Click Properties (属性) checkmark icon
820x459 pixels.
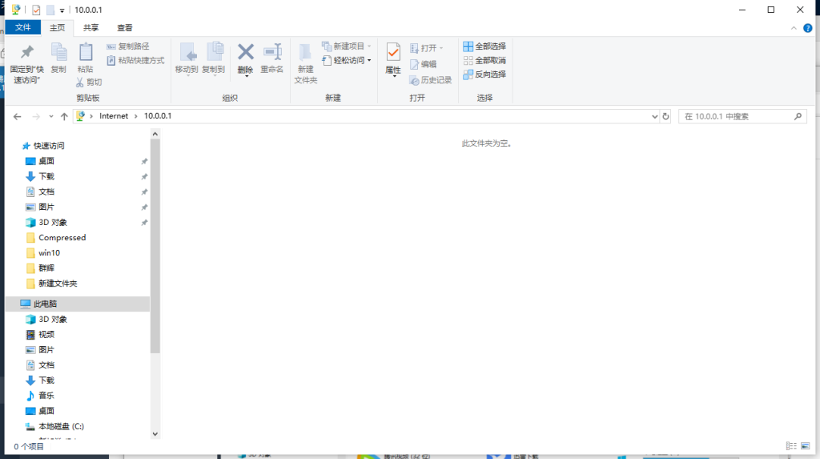tap(393, 52)
